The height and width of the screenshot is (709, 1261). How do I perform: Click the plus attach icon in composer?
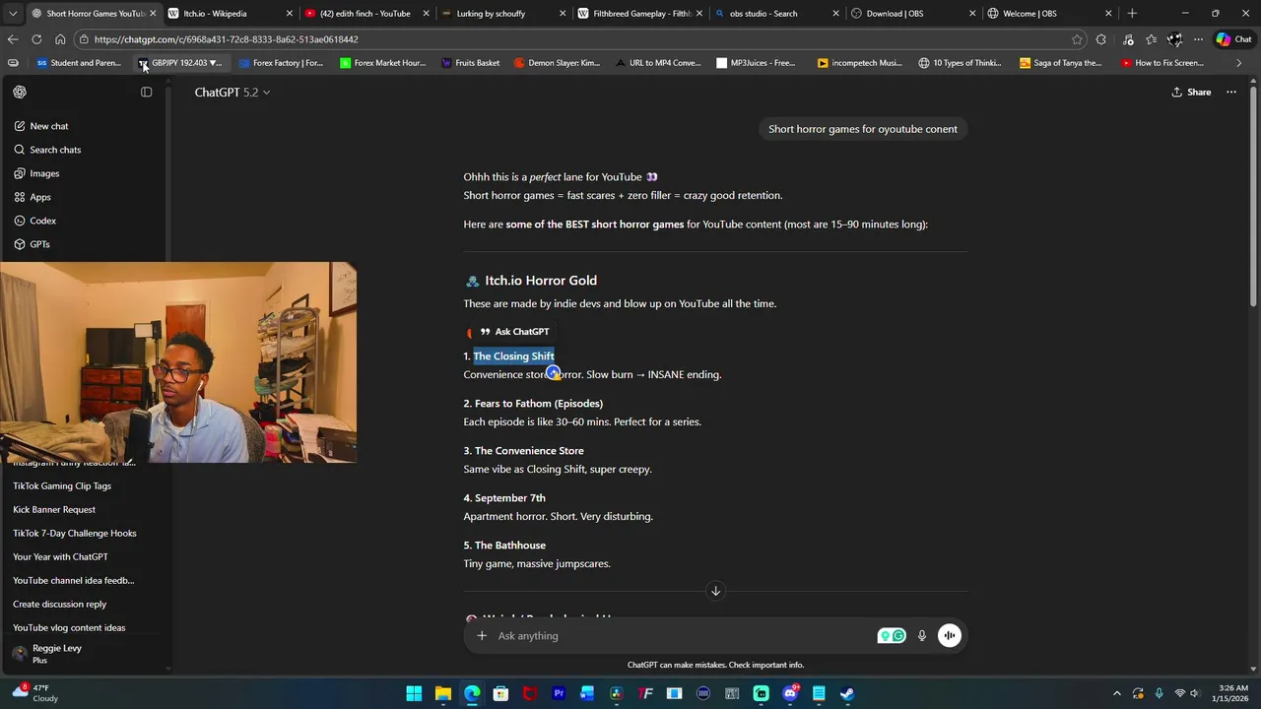pyautogui.click(x=482, y=636)
